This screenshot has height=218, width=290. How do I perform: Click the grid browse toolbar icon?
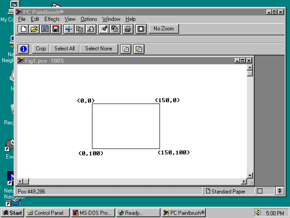pos(45,29)
